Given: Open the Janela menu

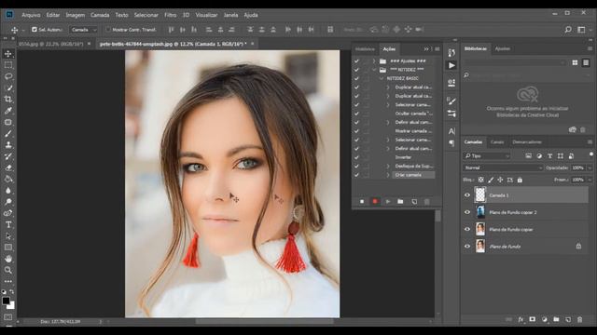Looking at the screenshot, I should (x=230, y=15).
